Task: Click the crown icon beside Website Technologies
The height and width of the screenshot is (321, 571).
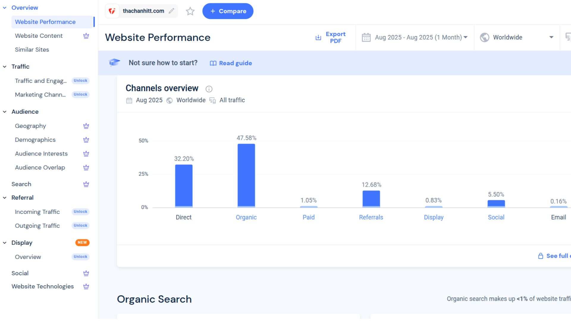Action: pyautogui.click(x=86, y=287)
